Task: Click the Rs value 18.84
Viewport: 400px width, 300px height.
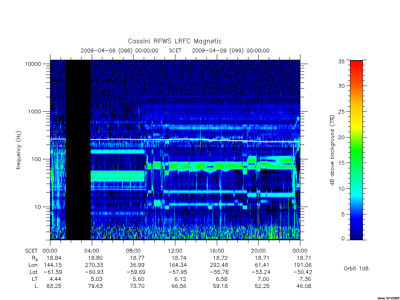Action: 54,258
